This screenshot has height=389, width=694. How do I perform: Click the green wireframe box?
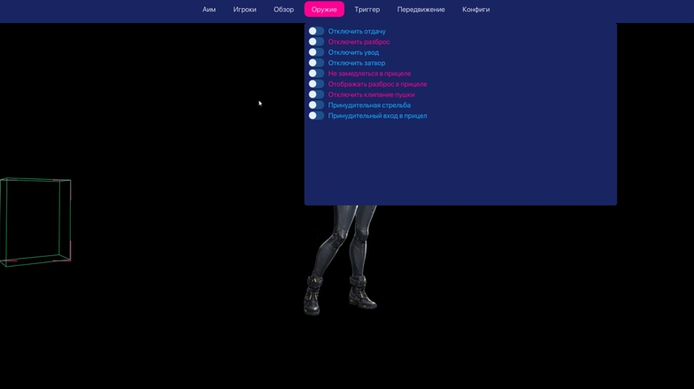(35, 221)
